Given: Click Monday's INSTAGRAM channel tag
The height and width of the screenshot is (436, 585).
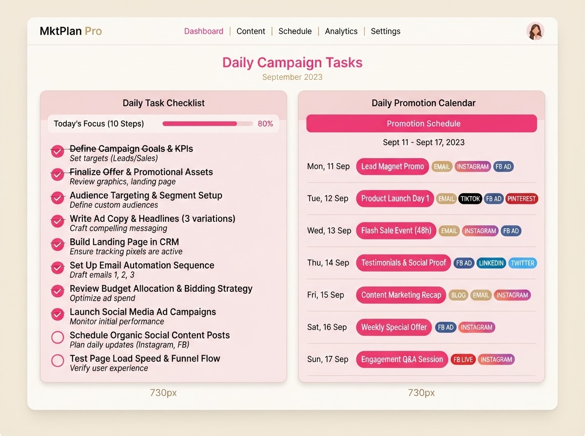Looking at the screenshot, I should [472, 166].
